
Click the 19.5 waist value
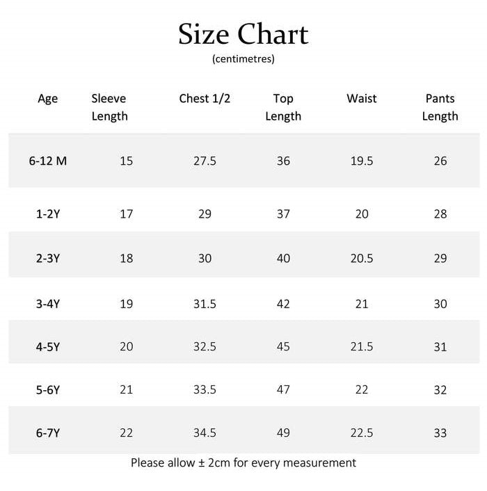[362, 161]
